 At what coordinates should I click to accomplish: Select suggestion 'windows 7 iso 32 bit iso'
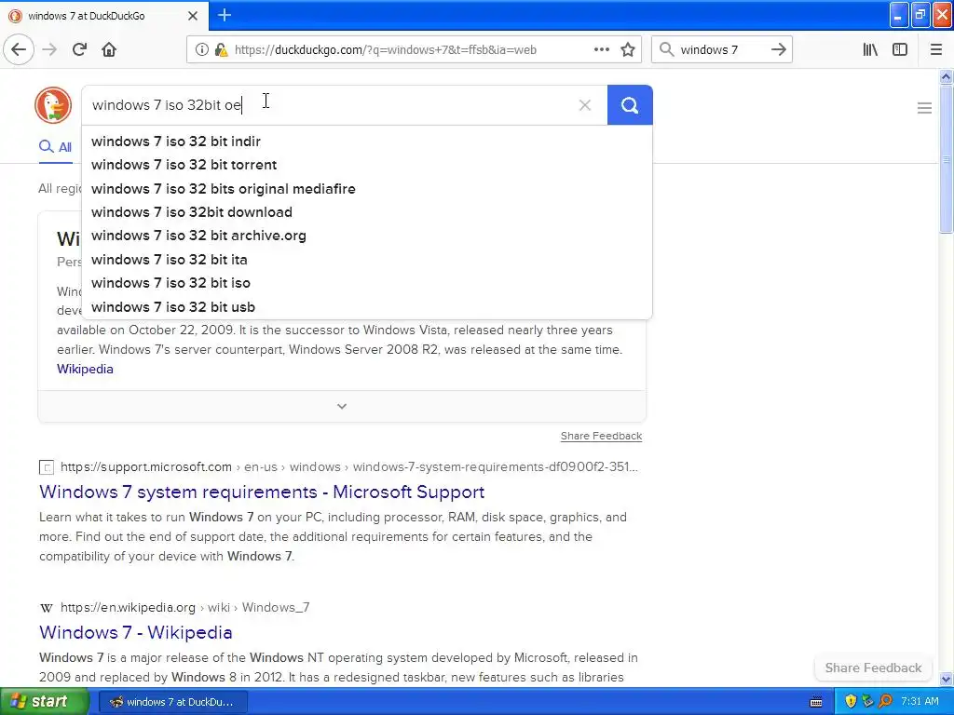pos(367,283)
